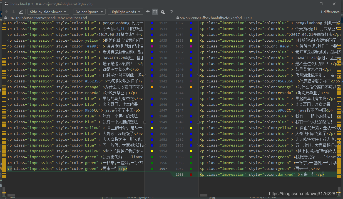The image size is (343, 199).
Task: Click the '1 difference' counter text
Action: point(330,12)
